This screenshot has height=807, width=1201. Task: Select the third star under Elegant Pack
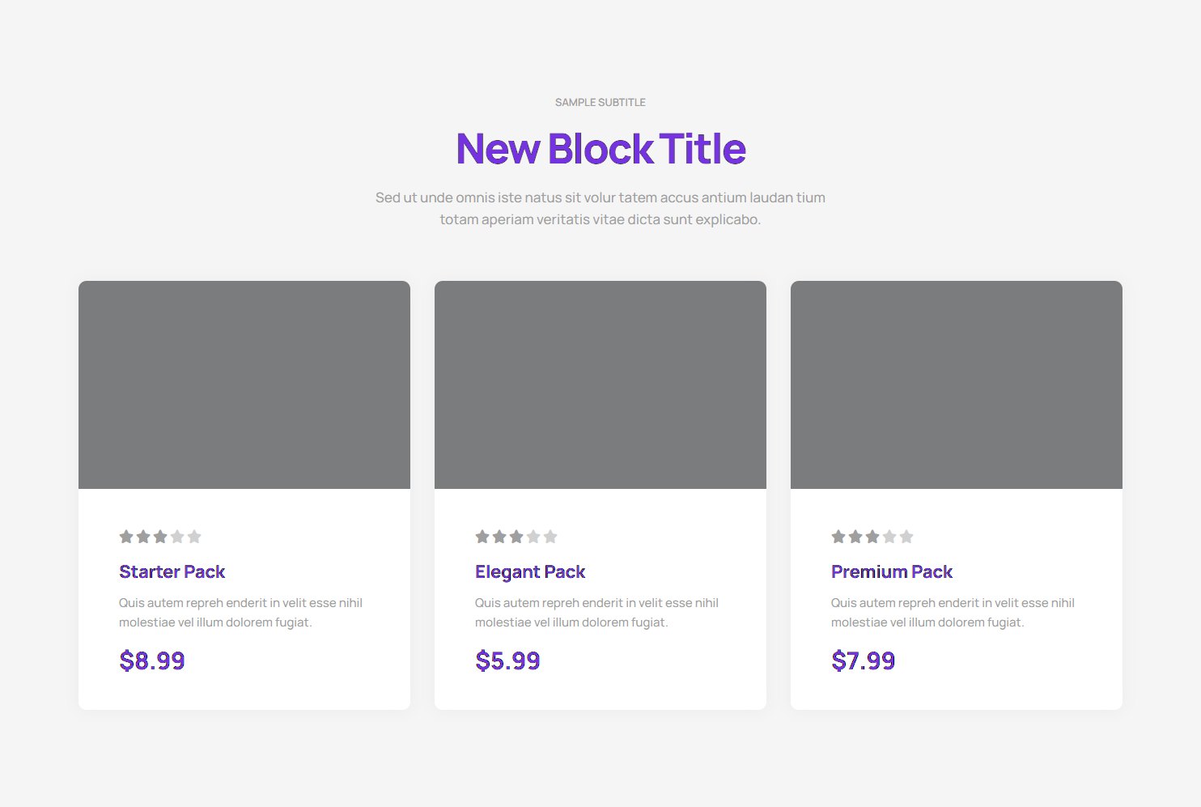(516, 536)
